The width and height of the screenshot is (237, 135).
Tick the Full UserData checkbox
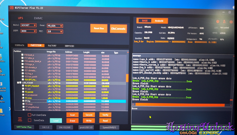[x=29, y=115]
